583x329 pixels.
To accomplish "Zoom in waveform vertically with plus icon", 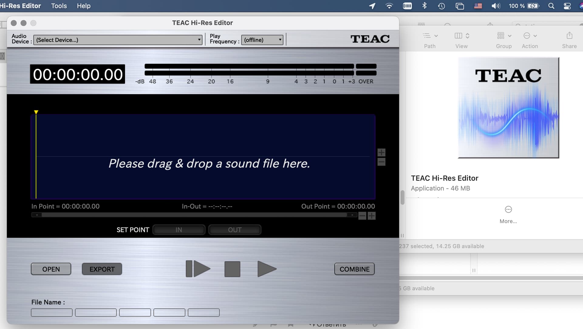I will pos(381,152).
